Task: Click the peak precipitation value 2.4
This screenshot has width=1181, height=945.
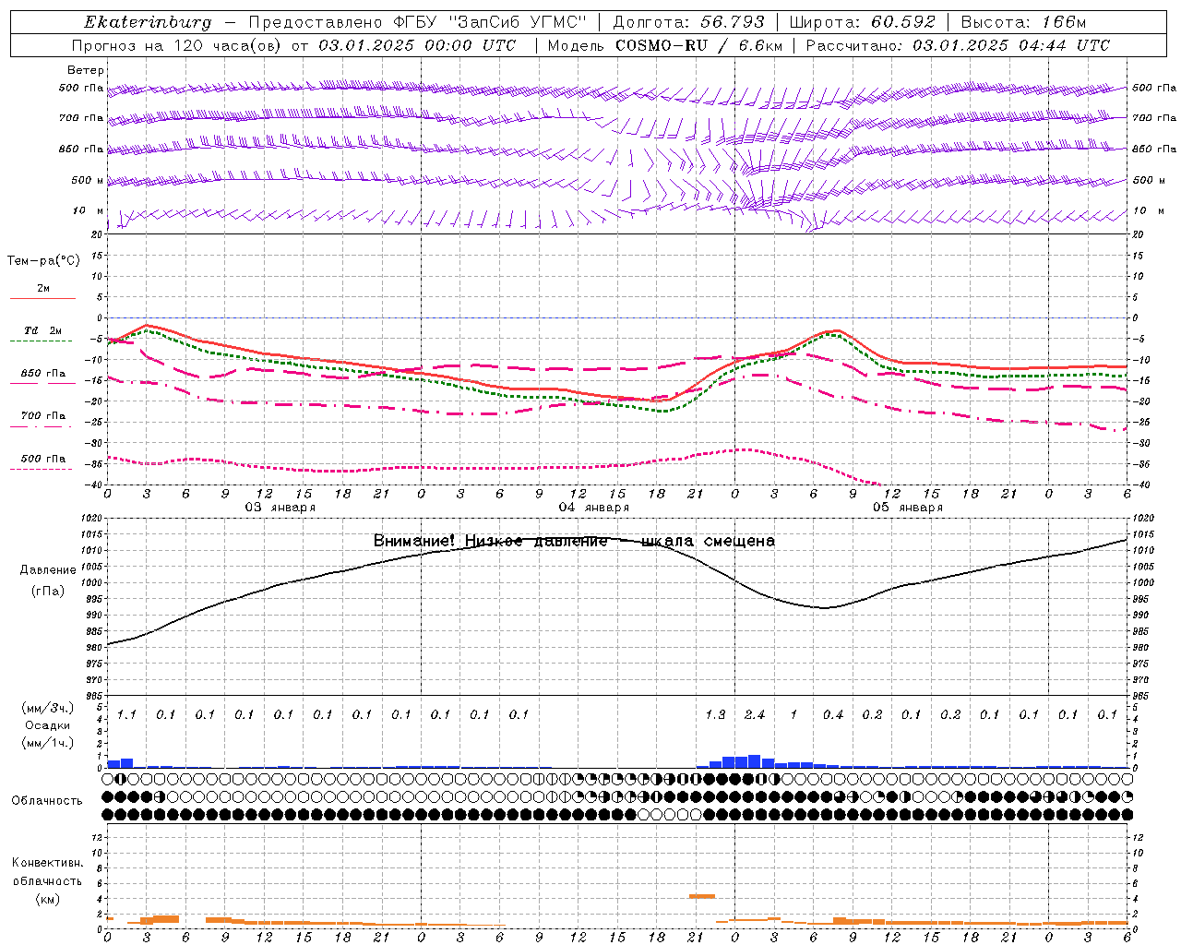Action: [755, 714]
